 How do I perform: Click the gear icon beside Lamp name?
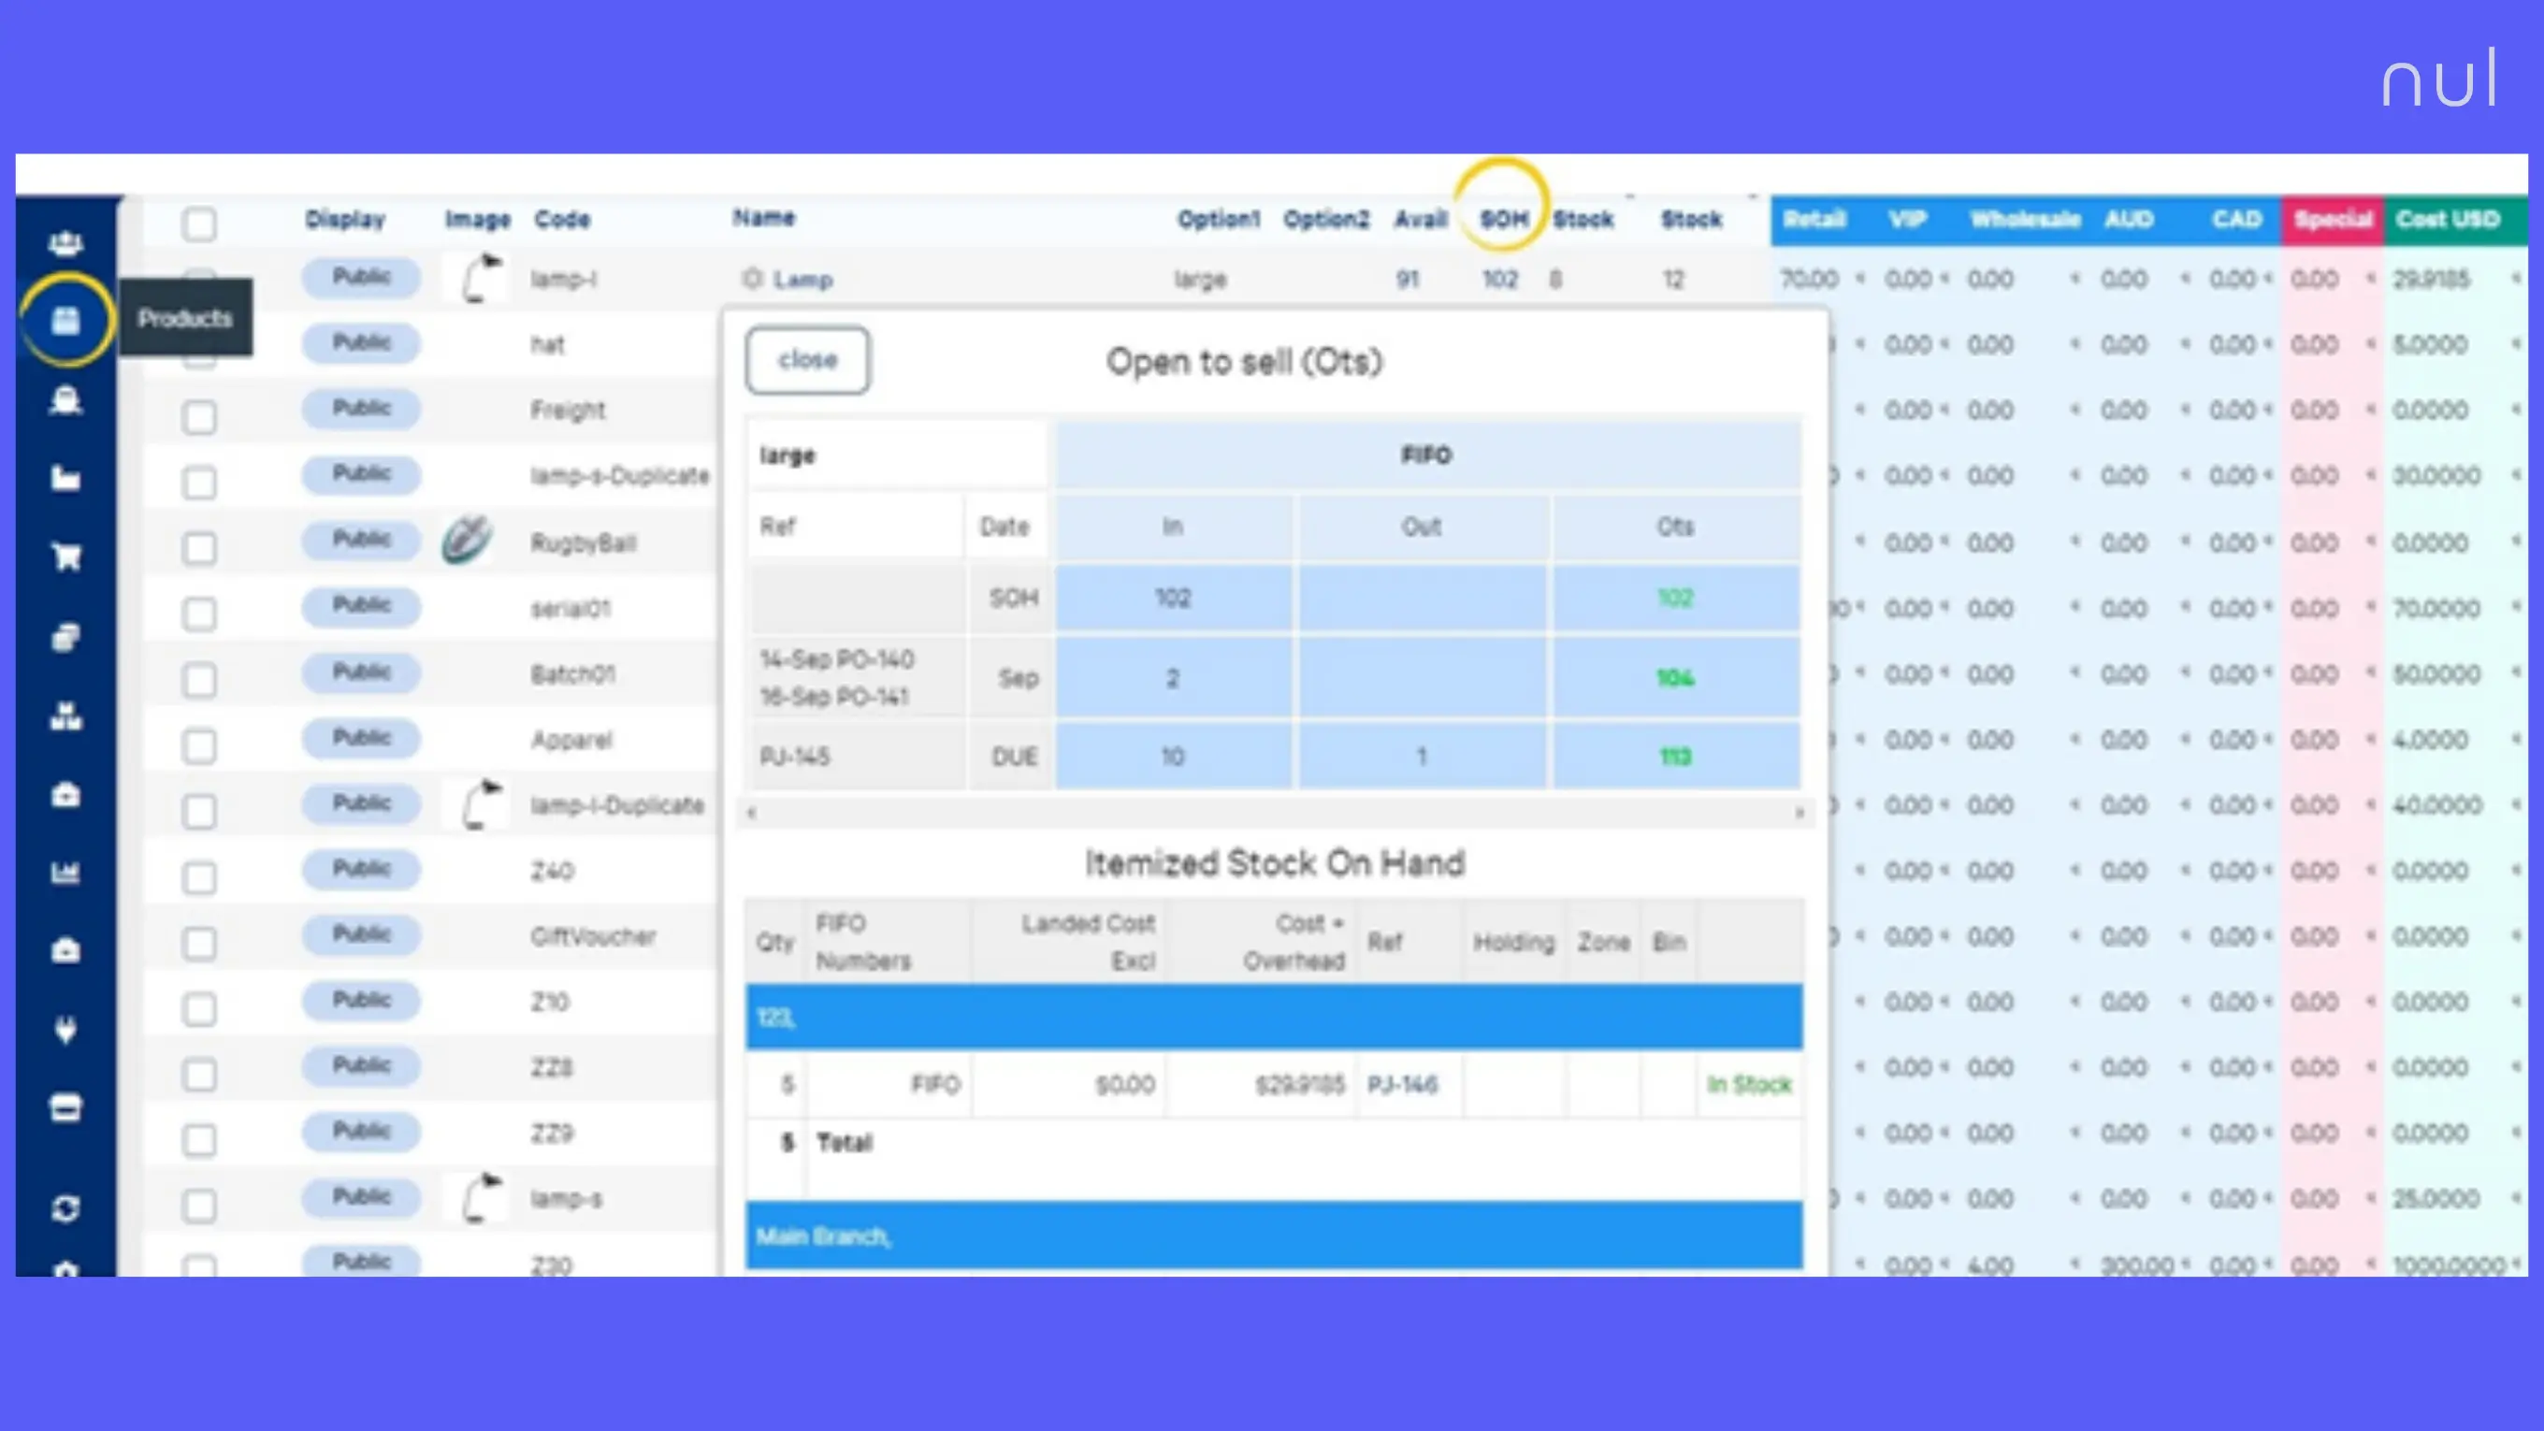pyautogui.click(x=753, y=279)
